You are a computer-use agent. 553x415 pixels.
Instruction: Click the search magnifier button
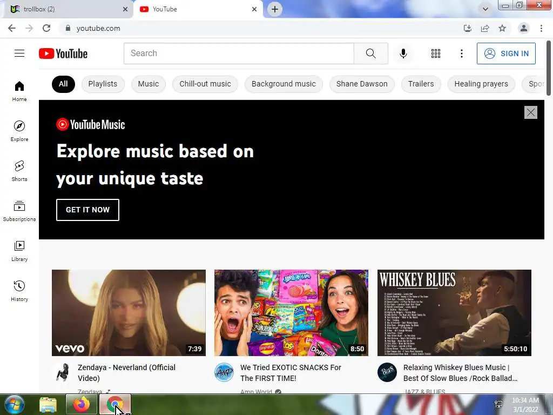[370, 53]
